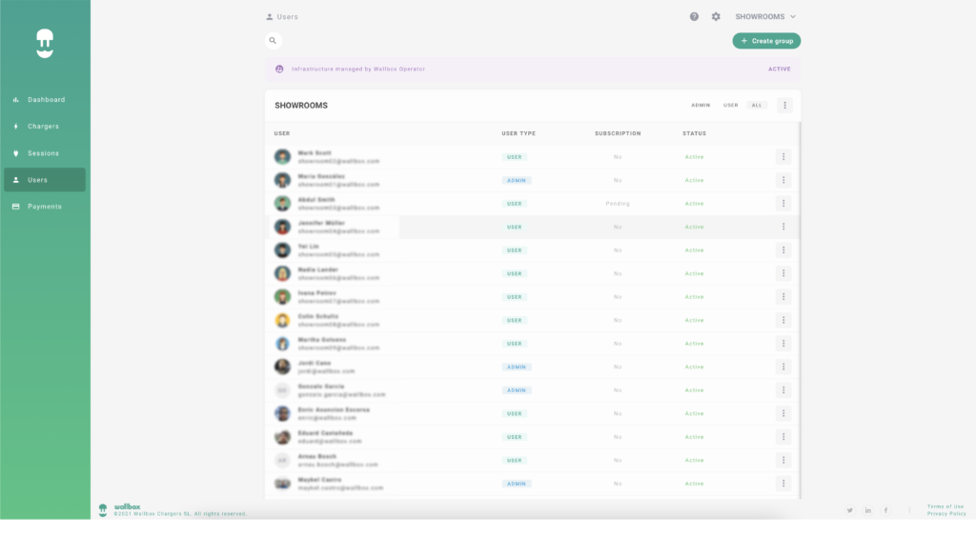Open the three-dot menu for Abdul Smith

tap(783, 203)
